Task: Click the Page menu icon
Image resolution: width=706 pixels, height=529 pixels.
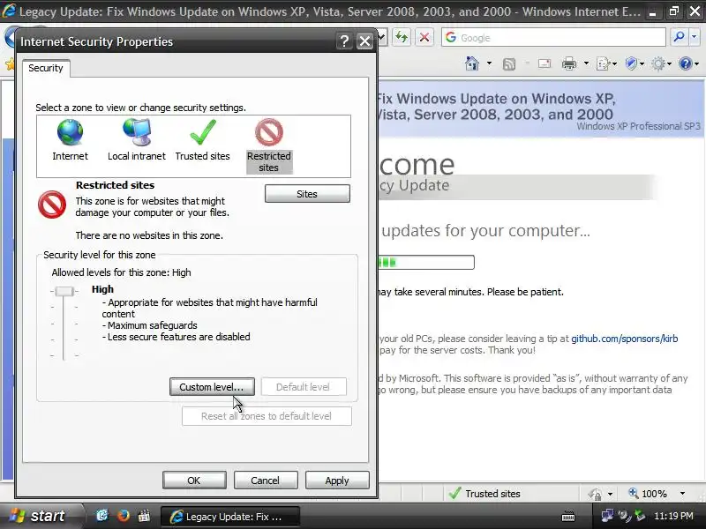Action: tap(603, 63)
